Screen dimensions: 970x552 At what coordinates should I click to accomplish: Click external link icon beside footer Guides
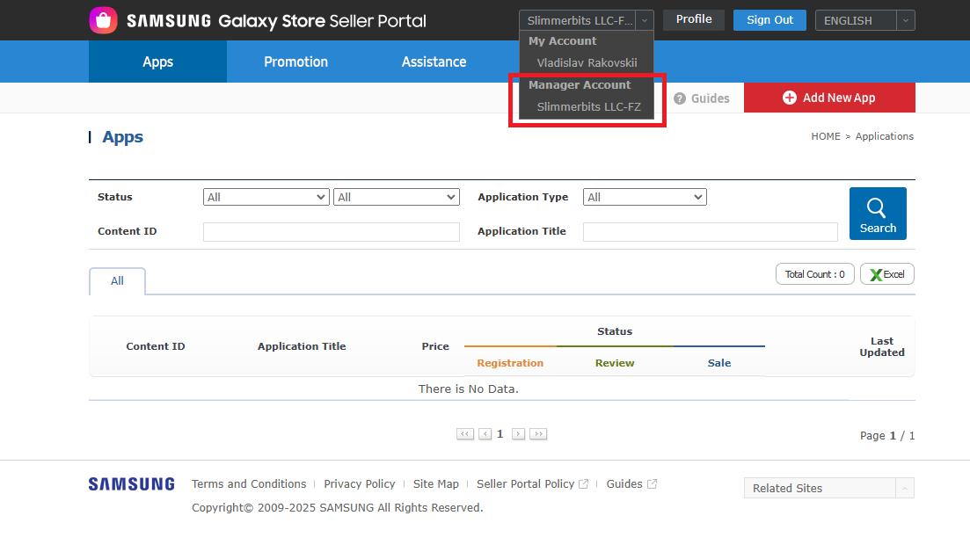click(x=652, y=484)
